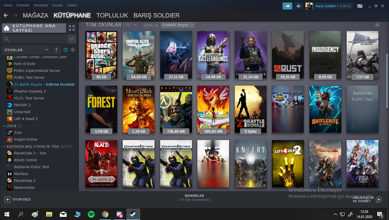Open File Explorer from the taskbar
This screenshot has height=220, width=389.
coord(49,214)
